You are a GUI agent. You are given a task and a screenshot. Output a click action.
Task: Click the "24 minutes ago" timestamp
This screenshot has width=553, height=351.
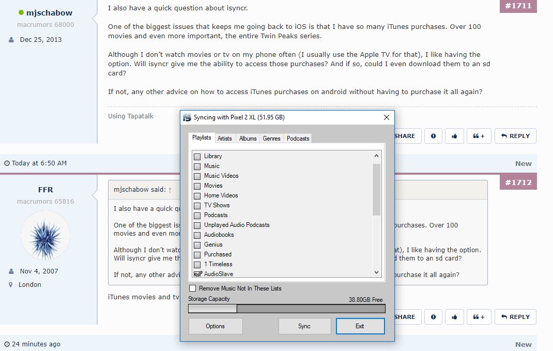[x=36, y=344]
